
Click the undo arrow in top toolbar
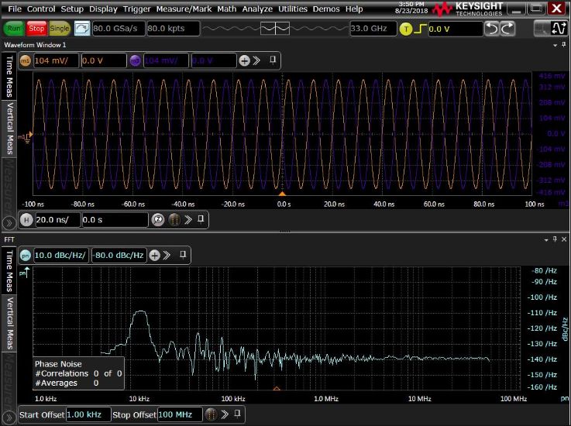click(491, 29)
